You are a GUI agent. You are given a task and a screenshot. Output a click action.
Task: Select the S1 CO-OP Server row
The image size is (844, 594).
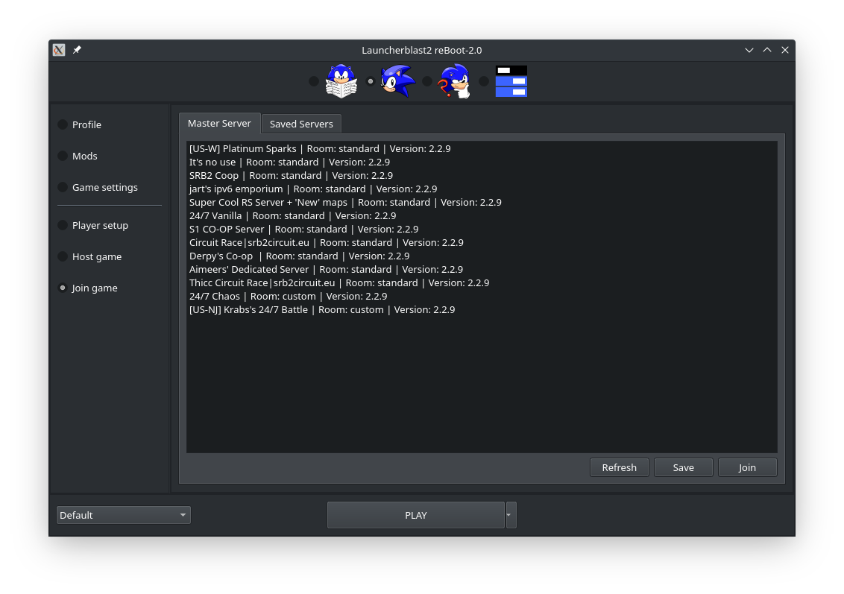(482, 230)
